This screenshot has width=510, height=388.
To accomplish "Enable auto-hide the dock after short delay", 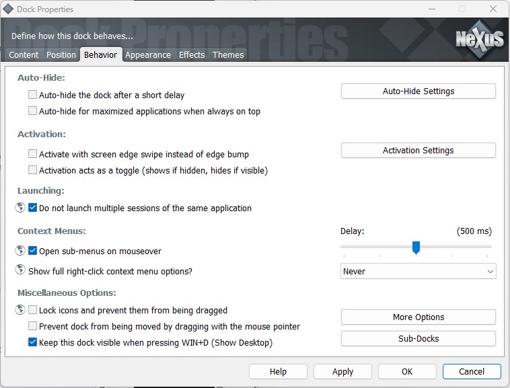I will 32,95.
